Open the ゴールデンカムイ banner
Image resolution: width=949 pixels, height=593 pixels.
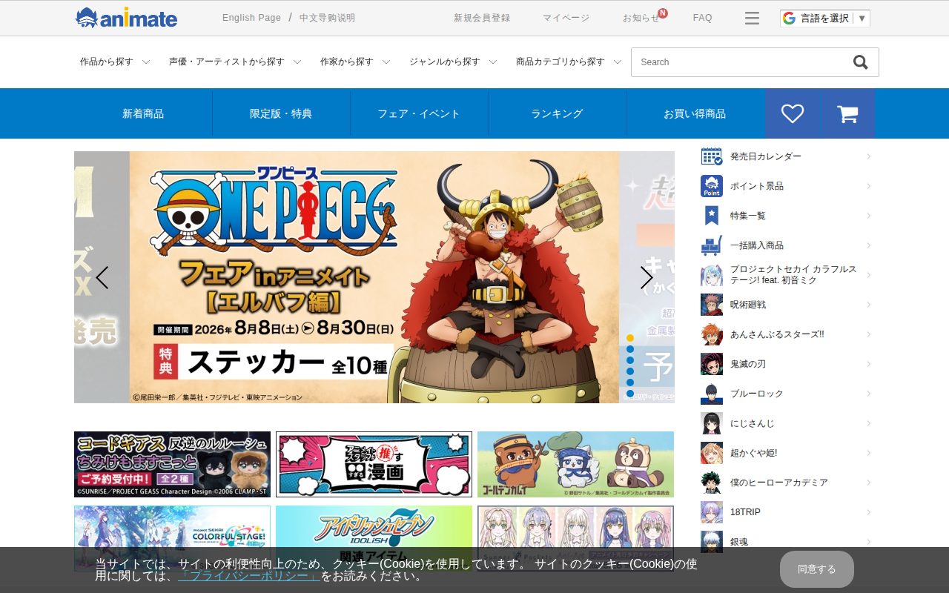click(x=575, y=465)
